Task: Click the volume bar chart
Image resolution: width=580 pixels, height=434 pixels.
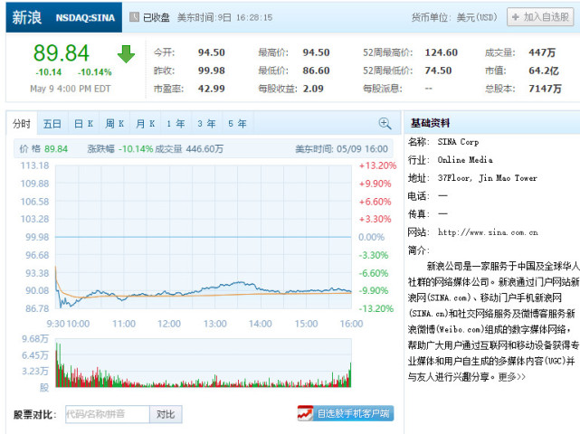Action: [203, 363]
